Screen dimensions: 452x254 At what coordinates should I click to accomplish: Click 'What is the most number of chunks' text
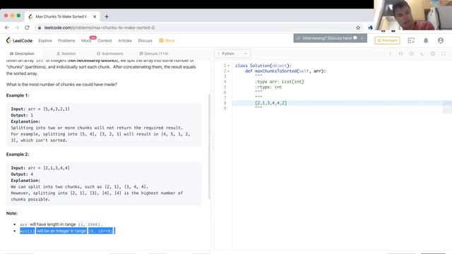pyautogui.click(x=61, y=85)
